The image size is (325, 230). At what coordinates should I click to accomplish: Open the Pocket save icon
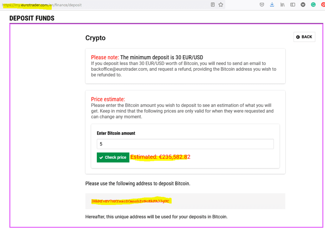[262, 4]
